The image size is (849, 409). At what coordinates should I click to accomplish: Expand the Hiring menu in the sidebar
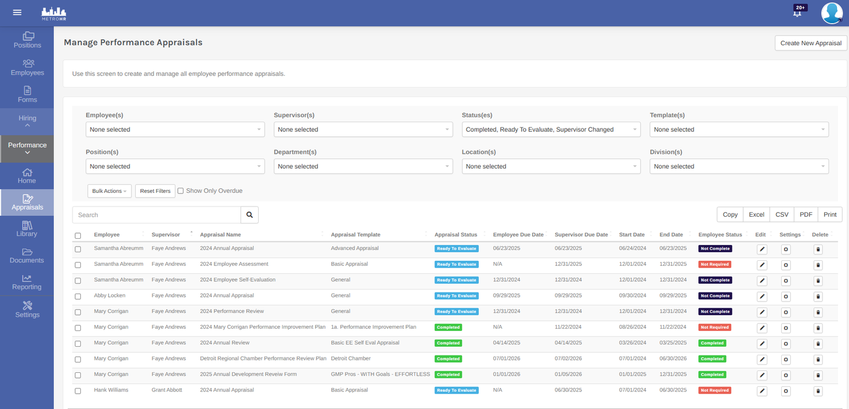pyautogui.click(x=27, y=121)
